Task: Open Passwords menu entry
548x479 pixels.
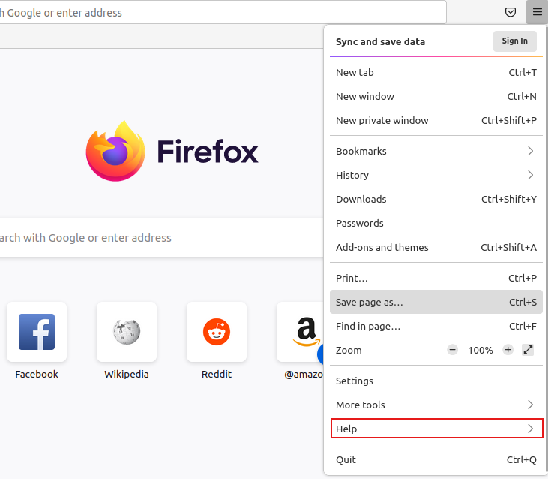Action: [x=436, y=223]
